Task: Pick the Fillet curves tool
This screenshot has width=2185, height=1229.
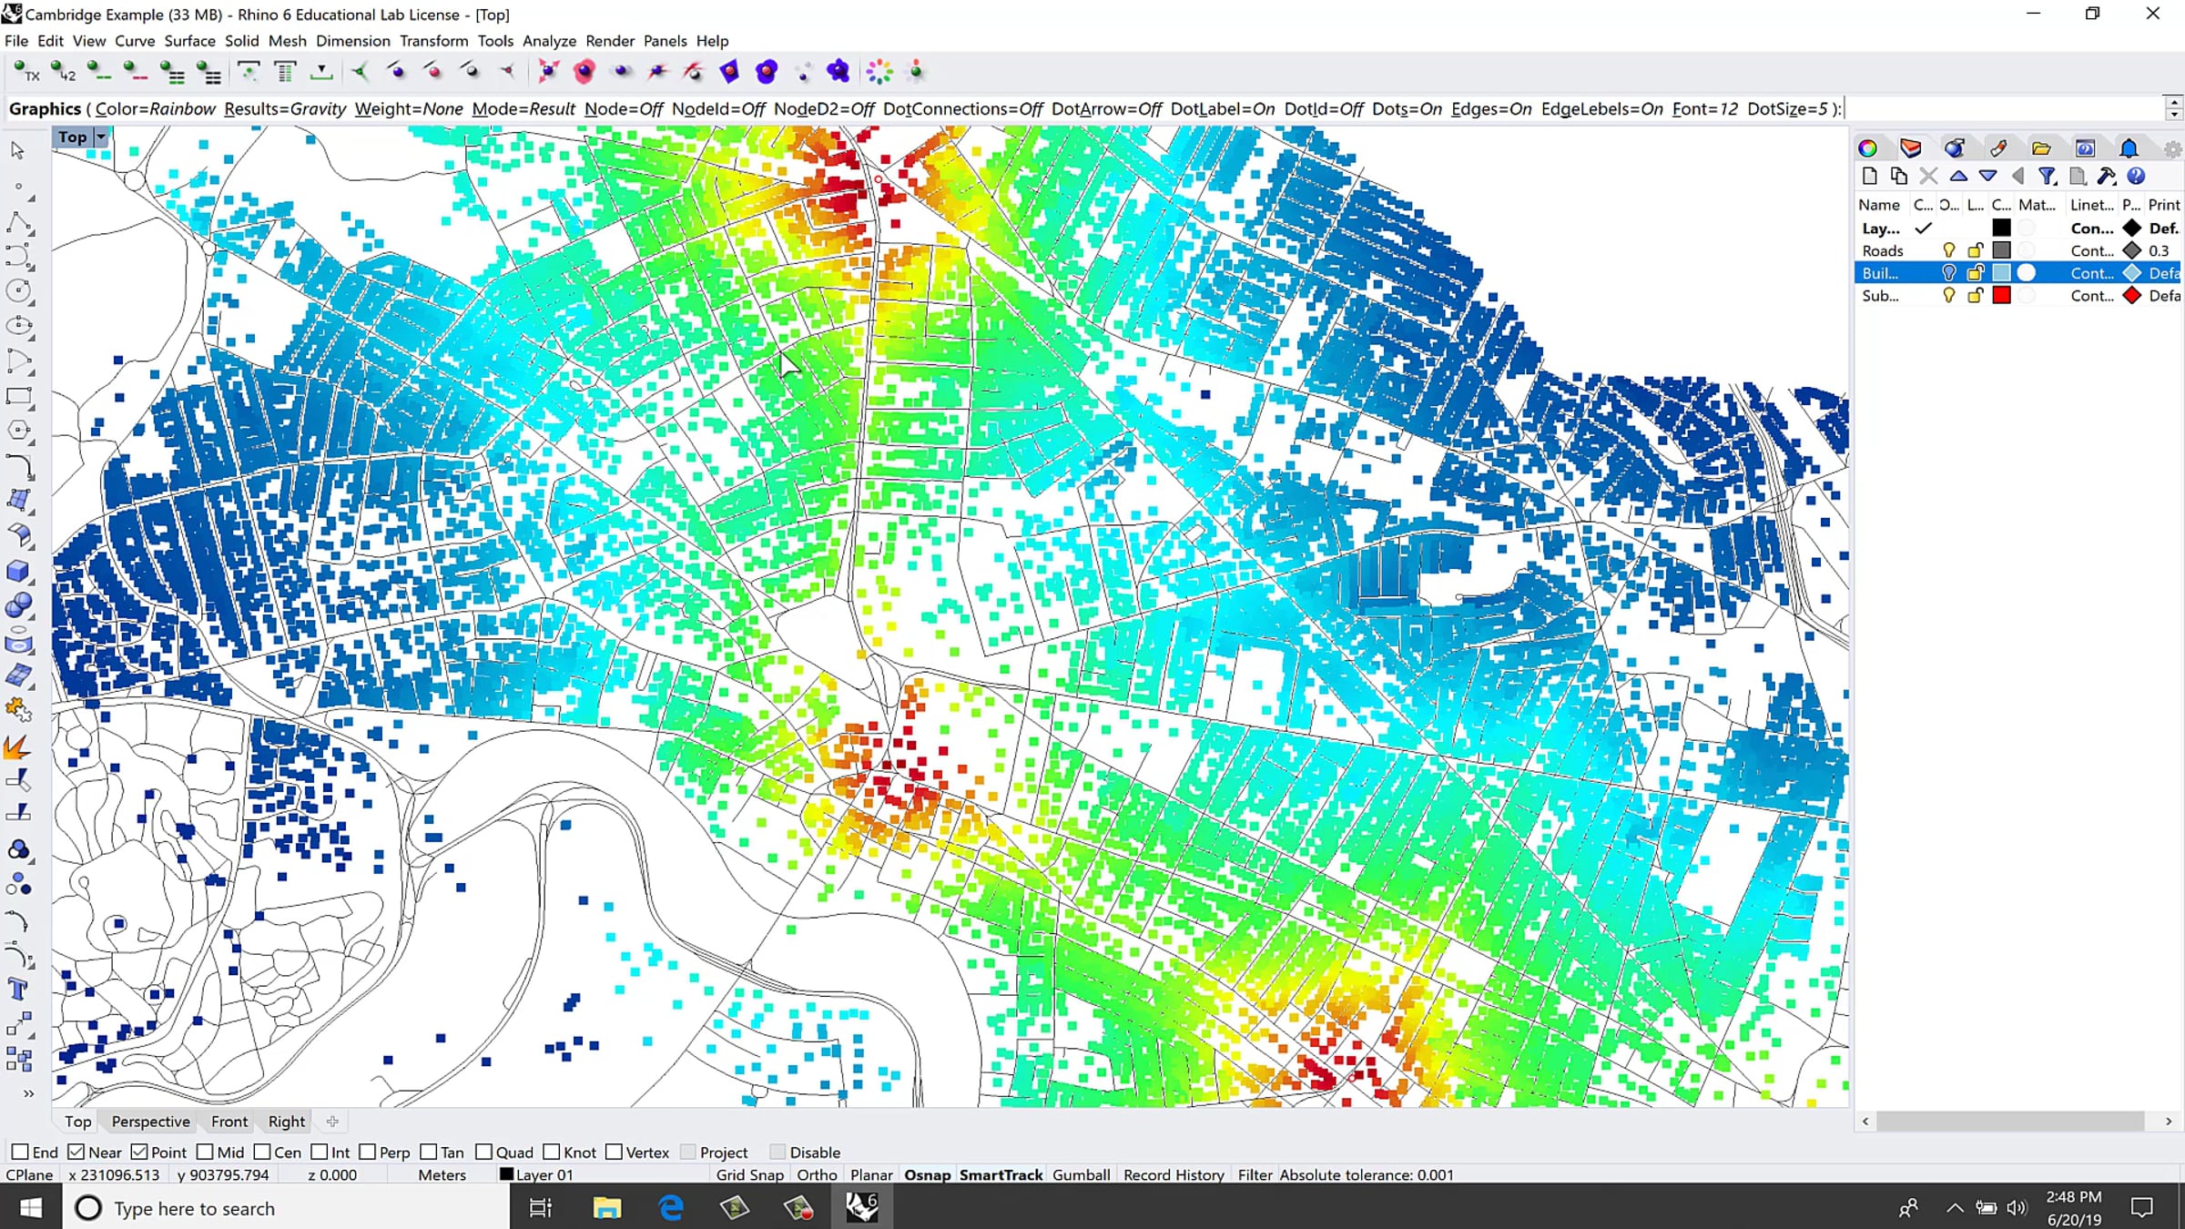Action: pos(19,466)
